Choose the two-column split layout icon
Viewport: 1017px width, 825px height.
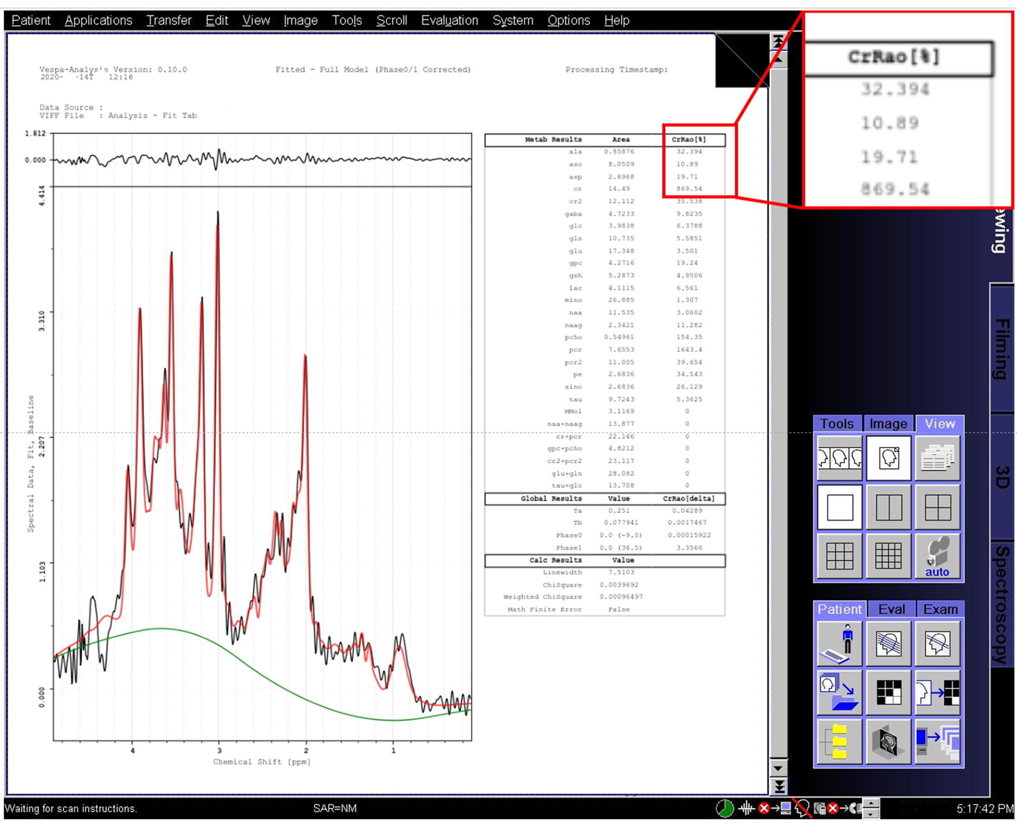tap(888, 507)
